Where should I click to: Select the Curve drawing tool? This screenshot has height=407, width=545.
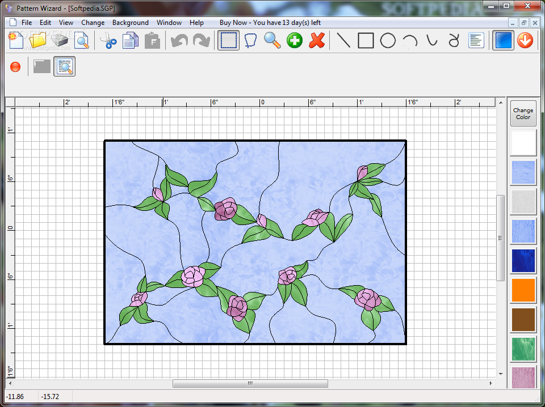coord(432,40)
